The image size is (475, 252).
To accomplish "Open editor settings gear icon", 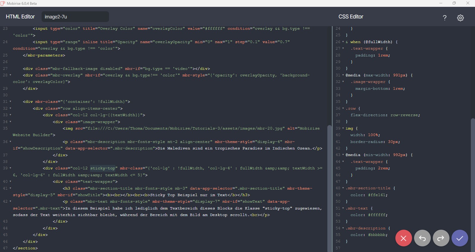I will coord(460,18).
